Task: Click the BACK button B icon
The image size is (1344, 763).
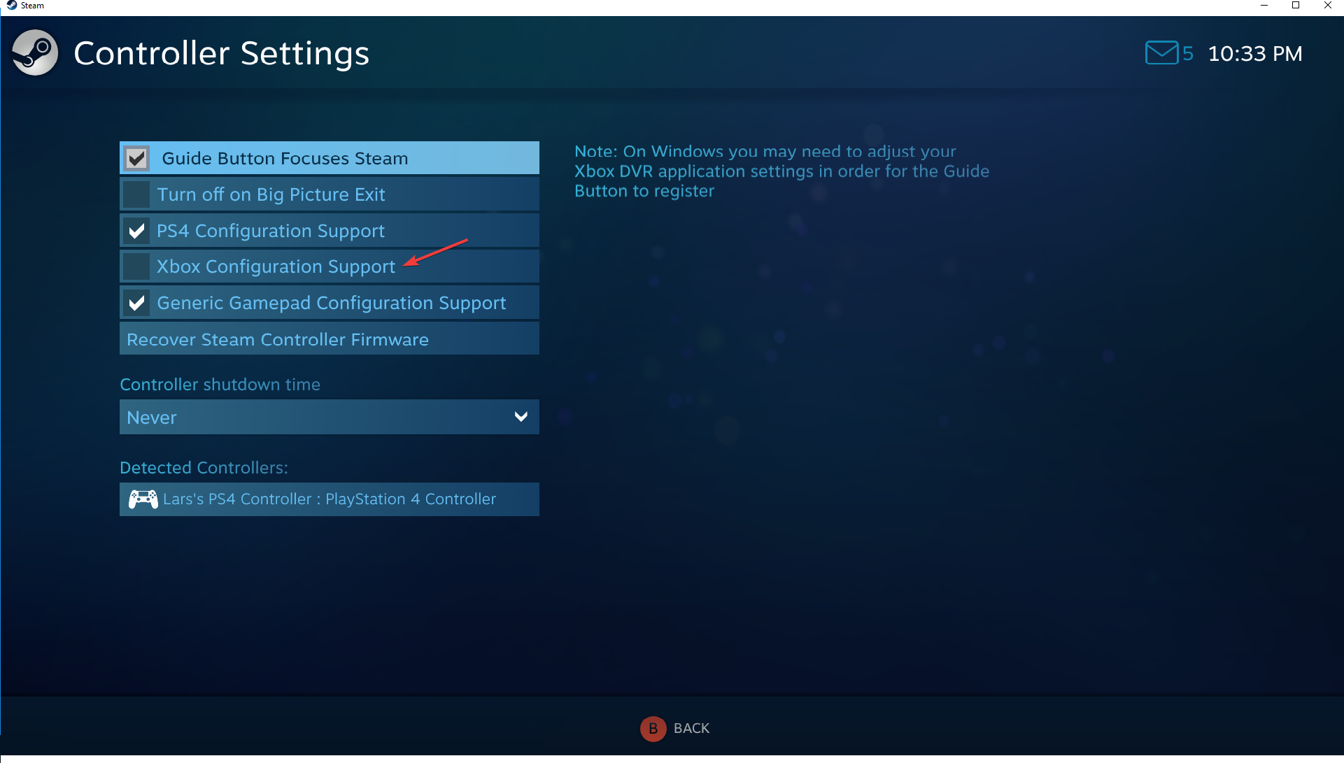Action: (653, 728)
